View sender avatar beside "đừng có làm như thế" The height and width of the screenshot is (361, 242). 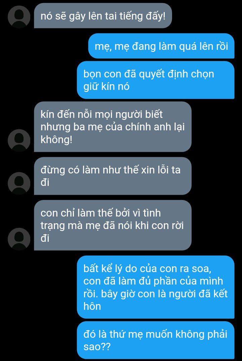(19, 184)
